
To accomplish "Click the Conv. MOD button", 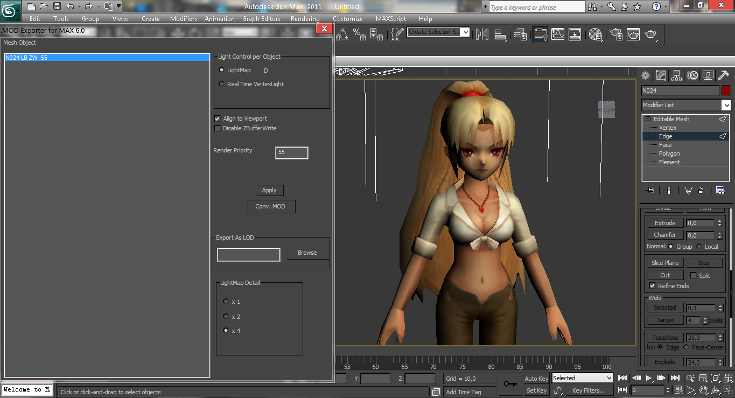I will (x=271, y=207).
